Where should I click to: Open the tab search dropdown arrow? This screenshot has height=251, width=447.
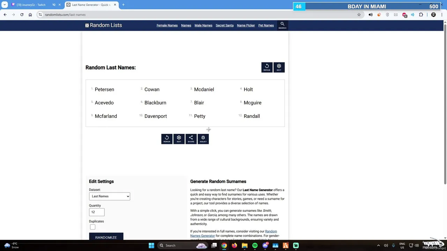click(5, 5)
